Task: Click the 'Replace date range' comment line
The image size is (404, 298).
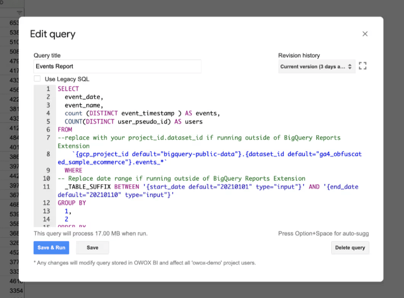Action: pos(181,178)
